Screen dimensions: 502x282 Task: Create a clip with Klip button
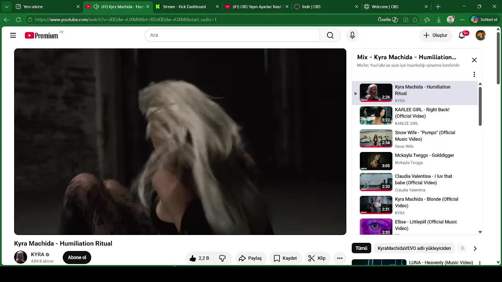317,258
